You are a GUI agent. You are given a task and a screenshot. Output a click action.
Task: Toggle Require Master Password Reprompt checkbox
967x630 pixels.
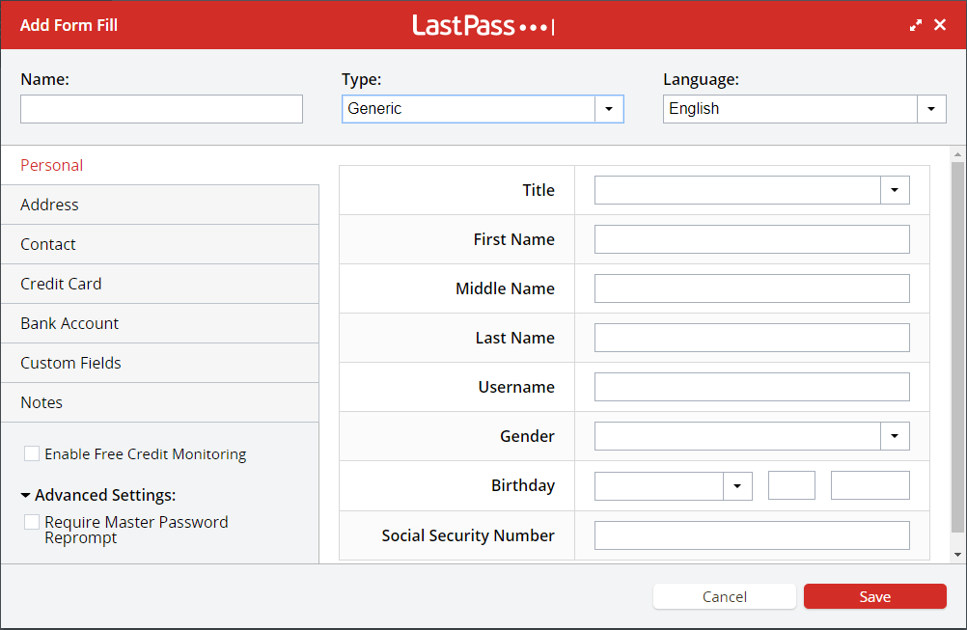pyautogui.click(x=32, y=522)
